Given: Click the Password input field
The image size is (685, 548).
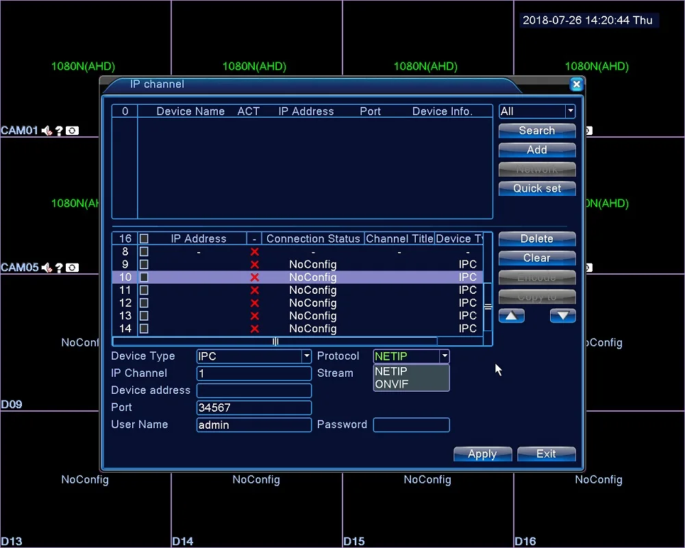Looking at the screenshot, I should click(x=411, y=425).
